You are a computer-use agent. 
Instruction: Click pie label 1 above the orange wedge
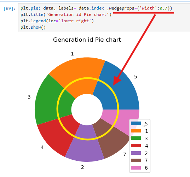pos(72,54)
